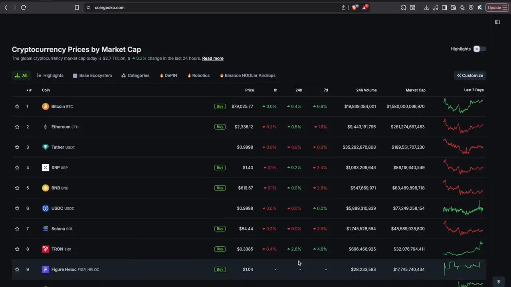Click the XRP logo icon
This screenshot has width=511, height=287.
point(46,167)
